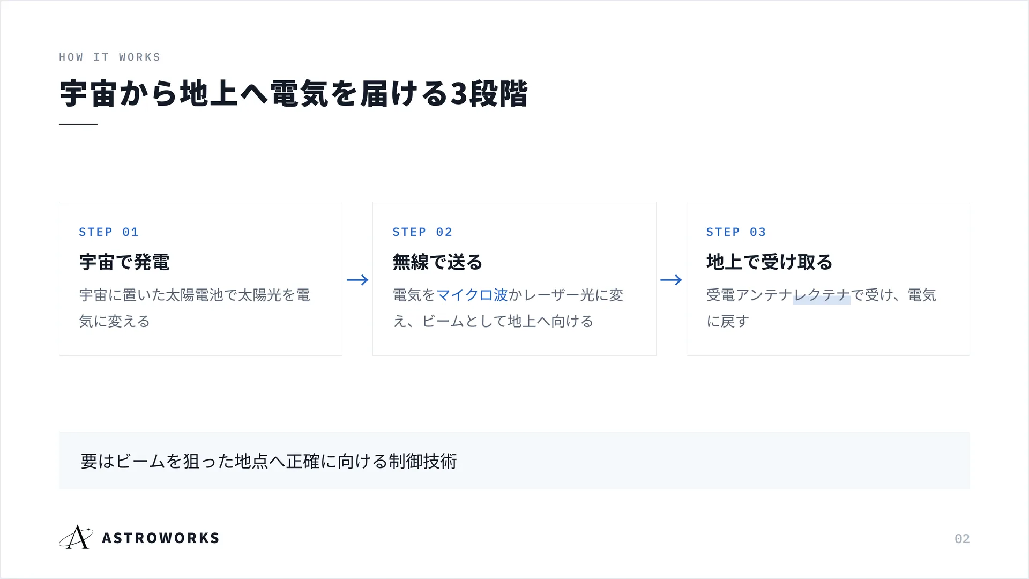
Task: Click the STEP 02 label
Action: click(422, 232)
